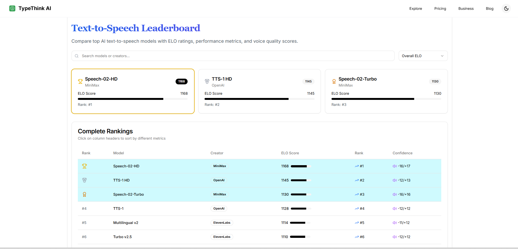Open the Overall ELO sorting dropdown
518x249 pixels.
(423, 56)
